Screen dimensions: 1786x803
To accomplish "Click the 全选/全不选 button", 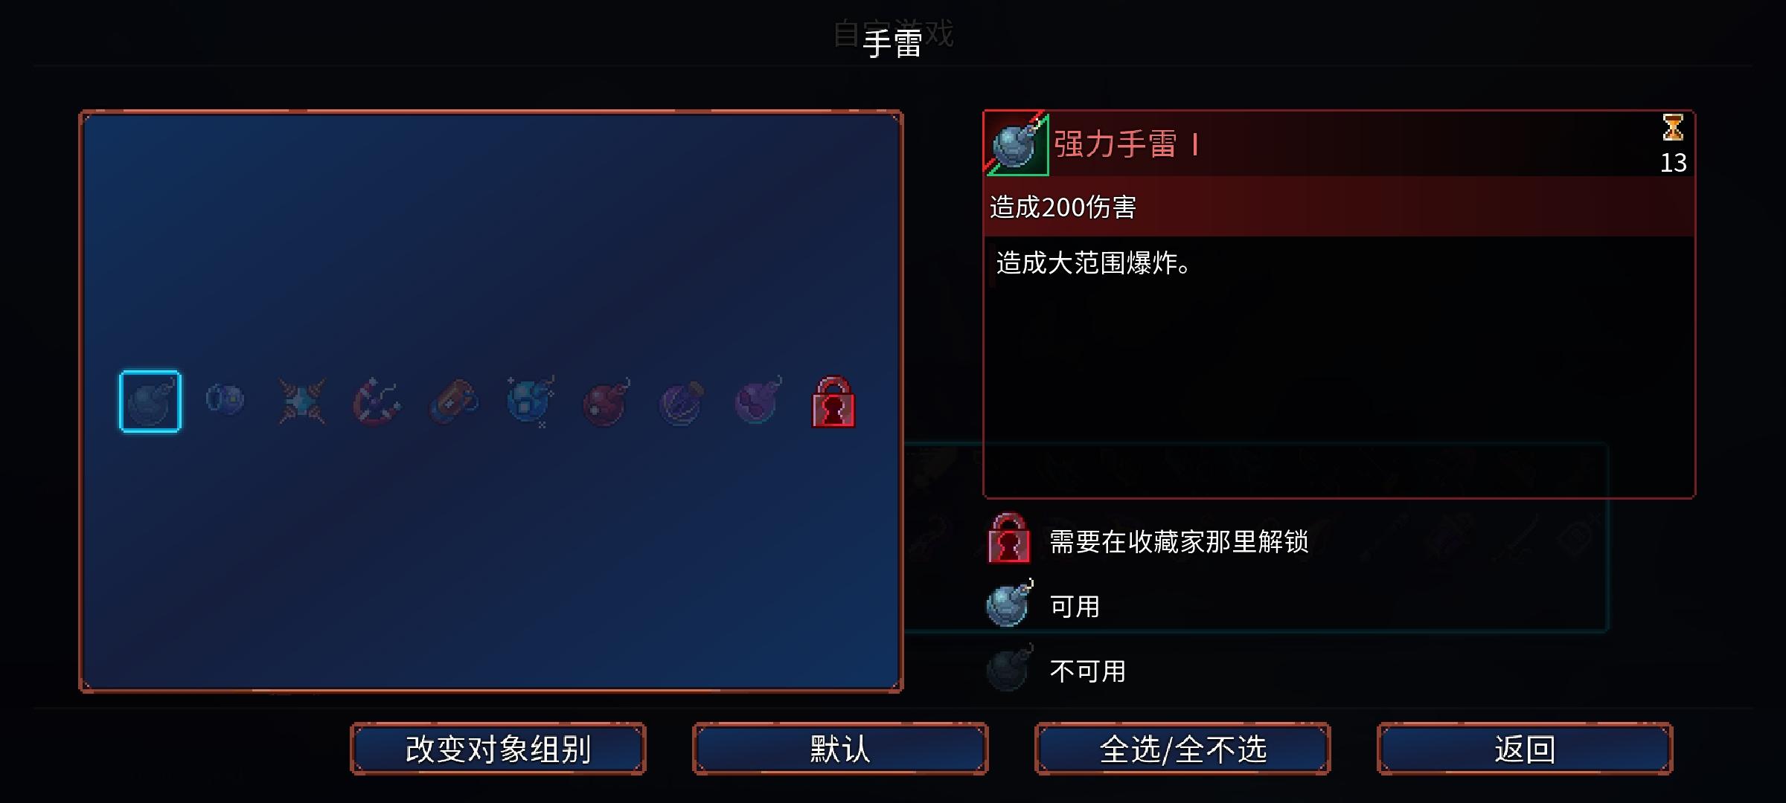I will pos(1182,749).
